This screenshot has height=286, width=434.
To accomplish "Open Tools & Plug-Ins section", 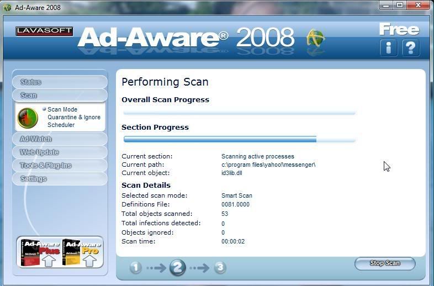I will tap(60, 165).
